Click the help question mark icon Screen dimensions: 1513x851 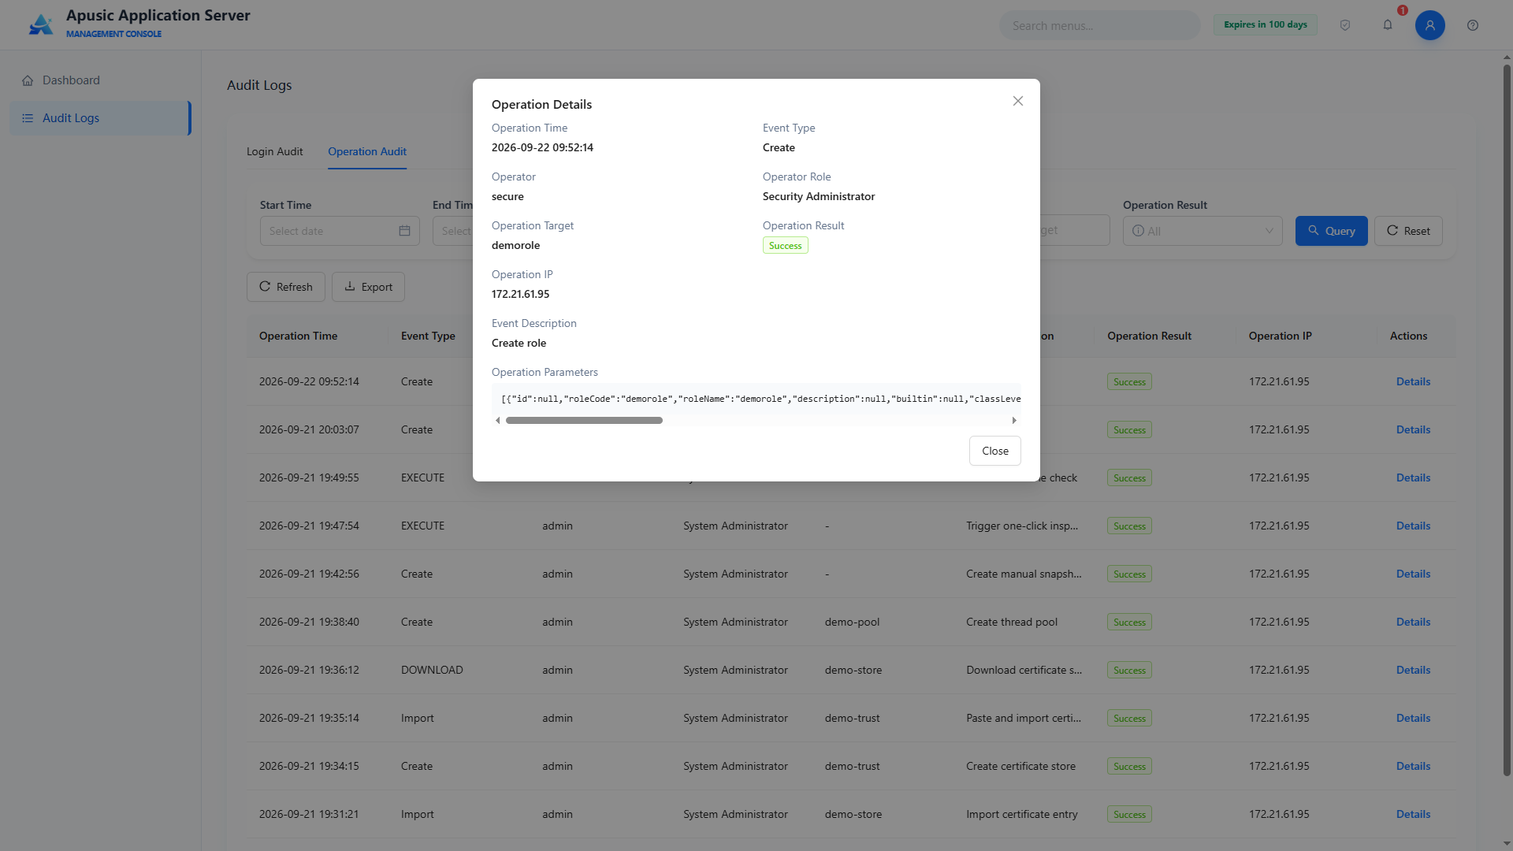(x=1473, y=25)
